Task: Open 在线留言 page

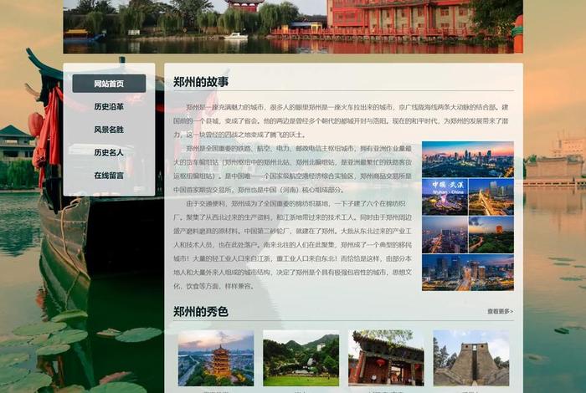Action: (109, 176)
